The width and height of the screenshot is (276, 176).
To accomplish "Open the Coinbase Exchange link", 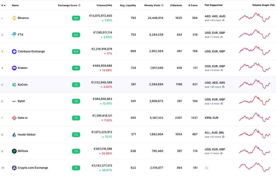I will click(x=31, y=52).
